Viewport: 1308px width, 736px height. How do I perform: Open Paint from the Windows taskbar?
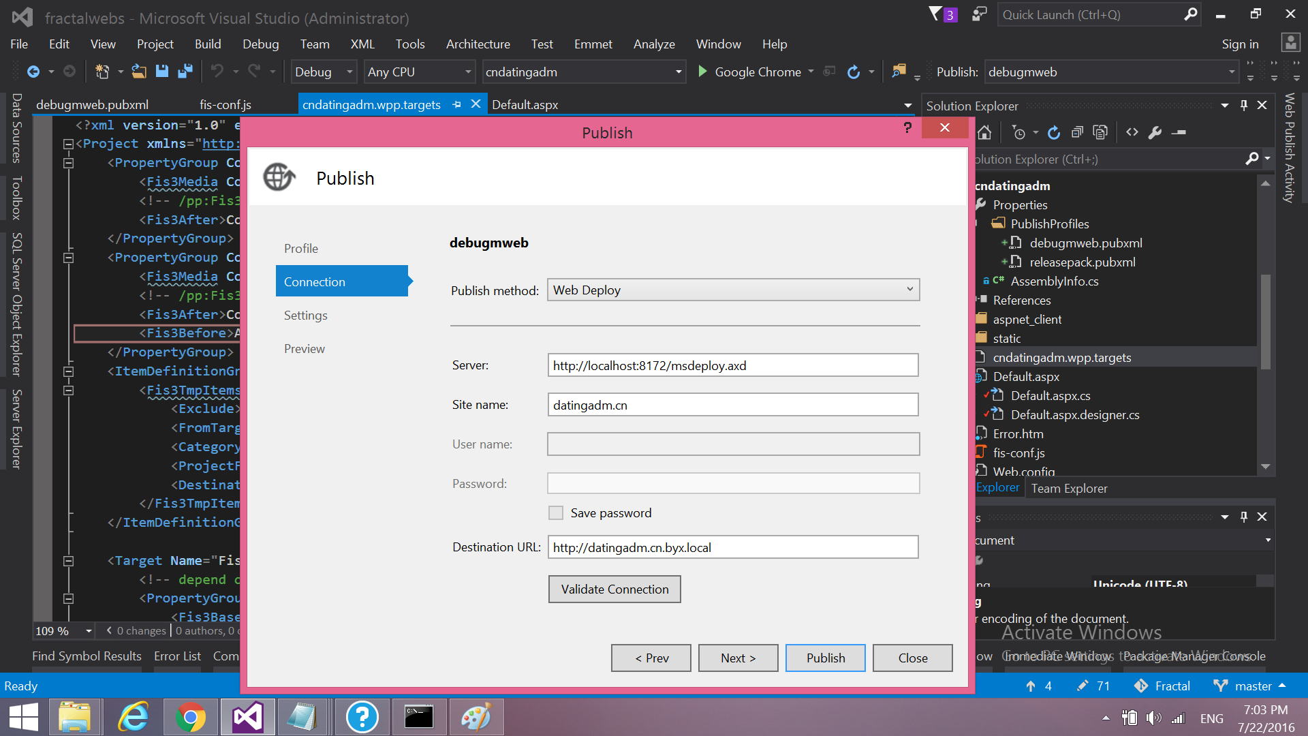(476, 717)
